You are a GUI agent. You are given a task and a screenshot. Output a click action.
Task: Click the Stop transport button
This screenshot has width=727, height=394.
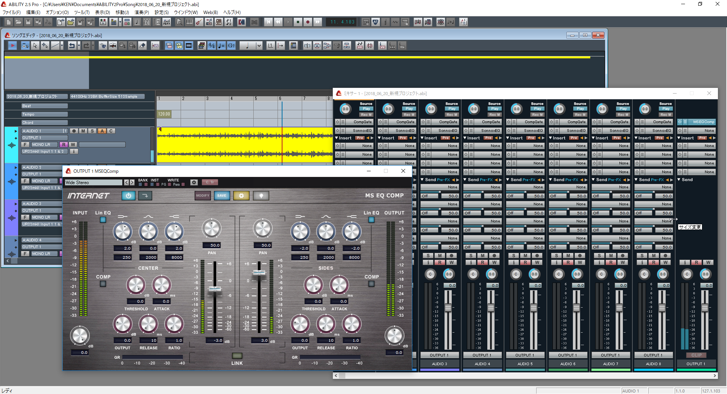(x=298, y=22)
